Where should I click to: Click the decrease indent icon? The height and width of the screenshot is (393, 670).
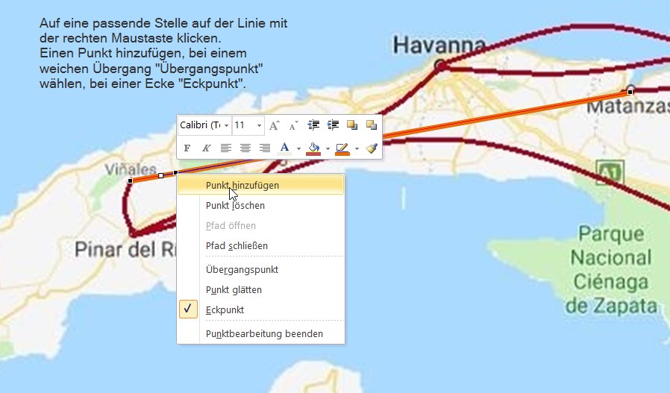313,125
